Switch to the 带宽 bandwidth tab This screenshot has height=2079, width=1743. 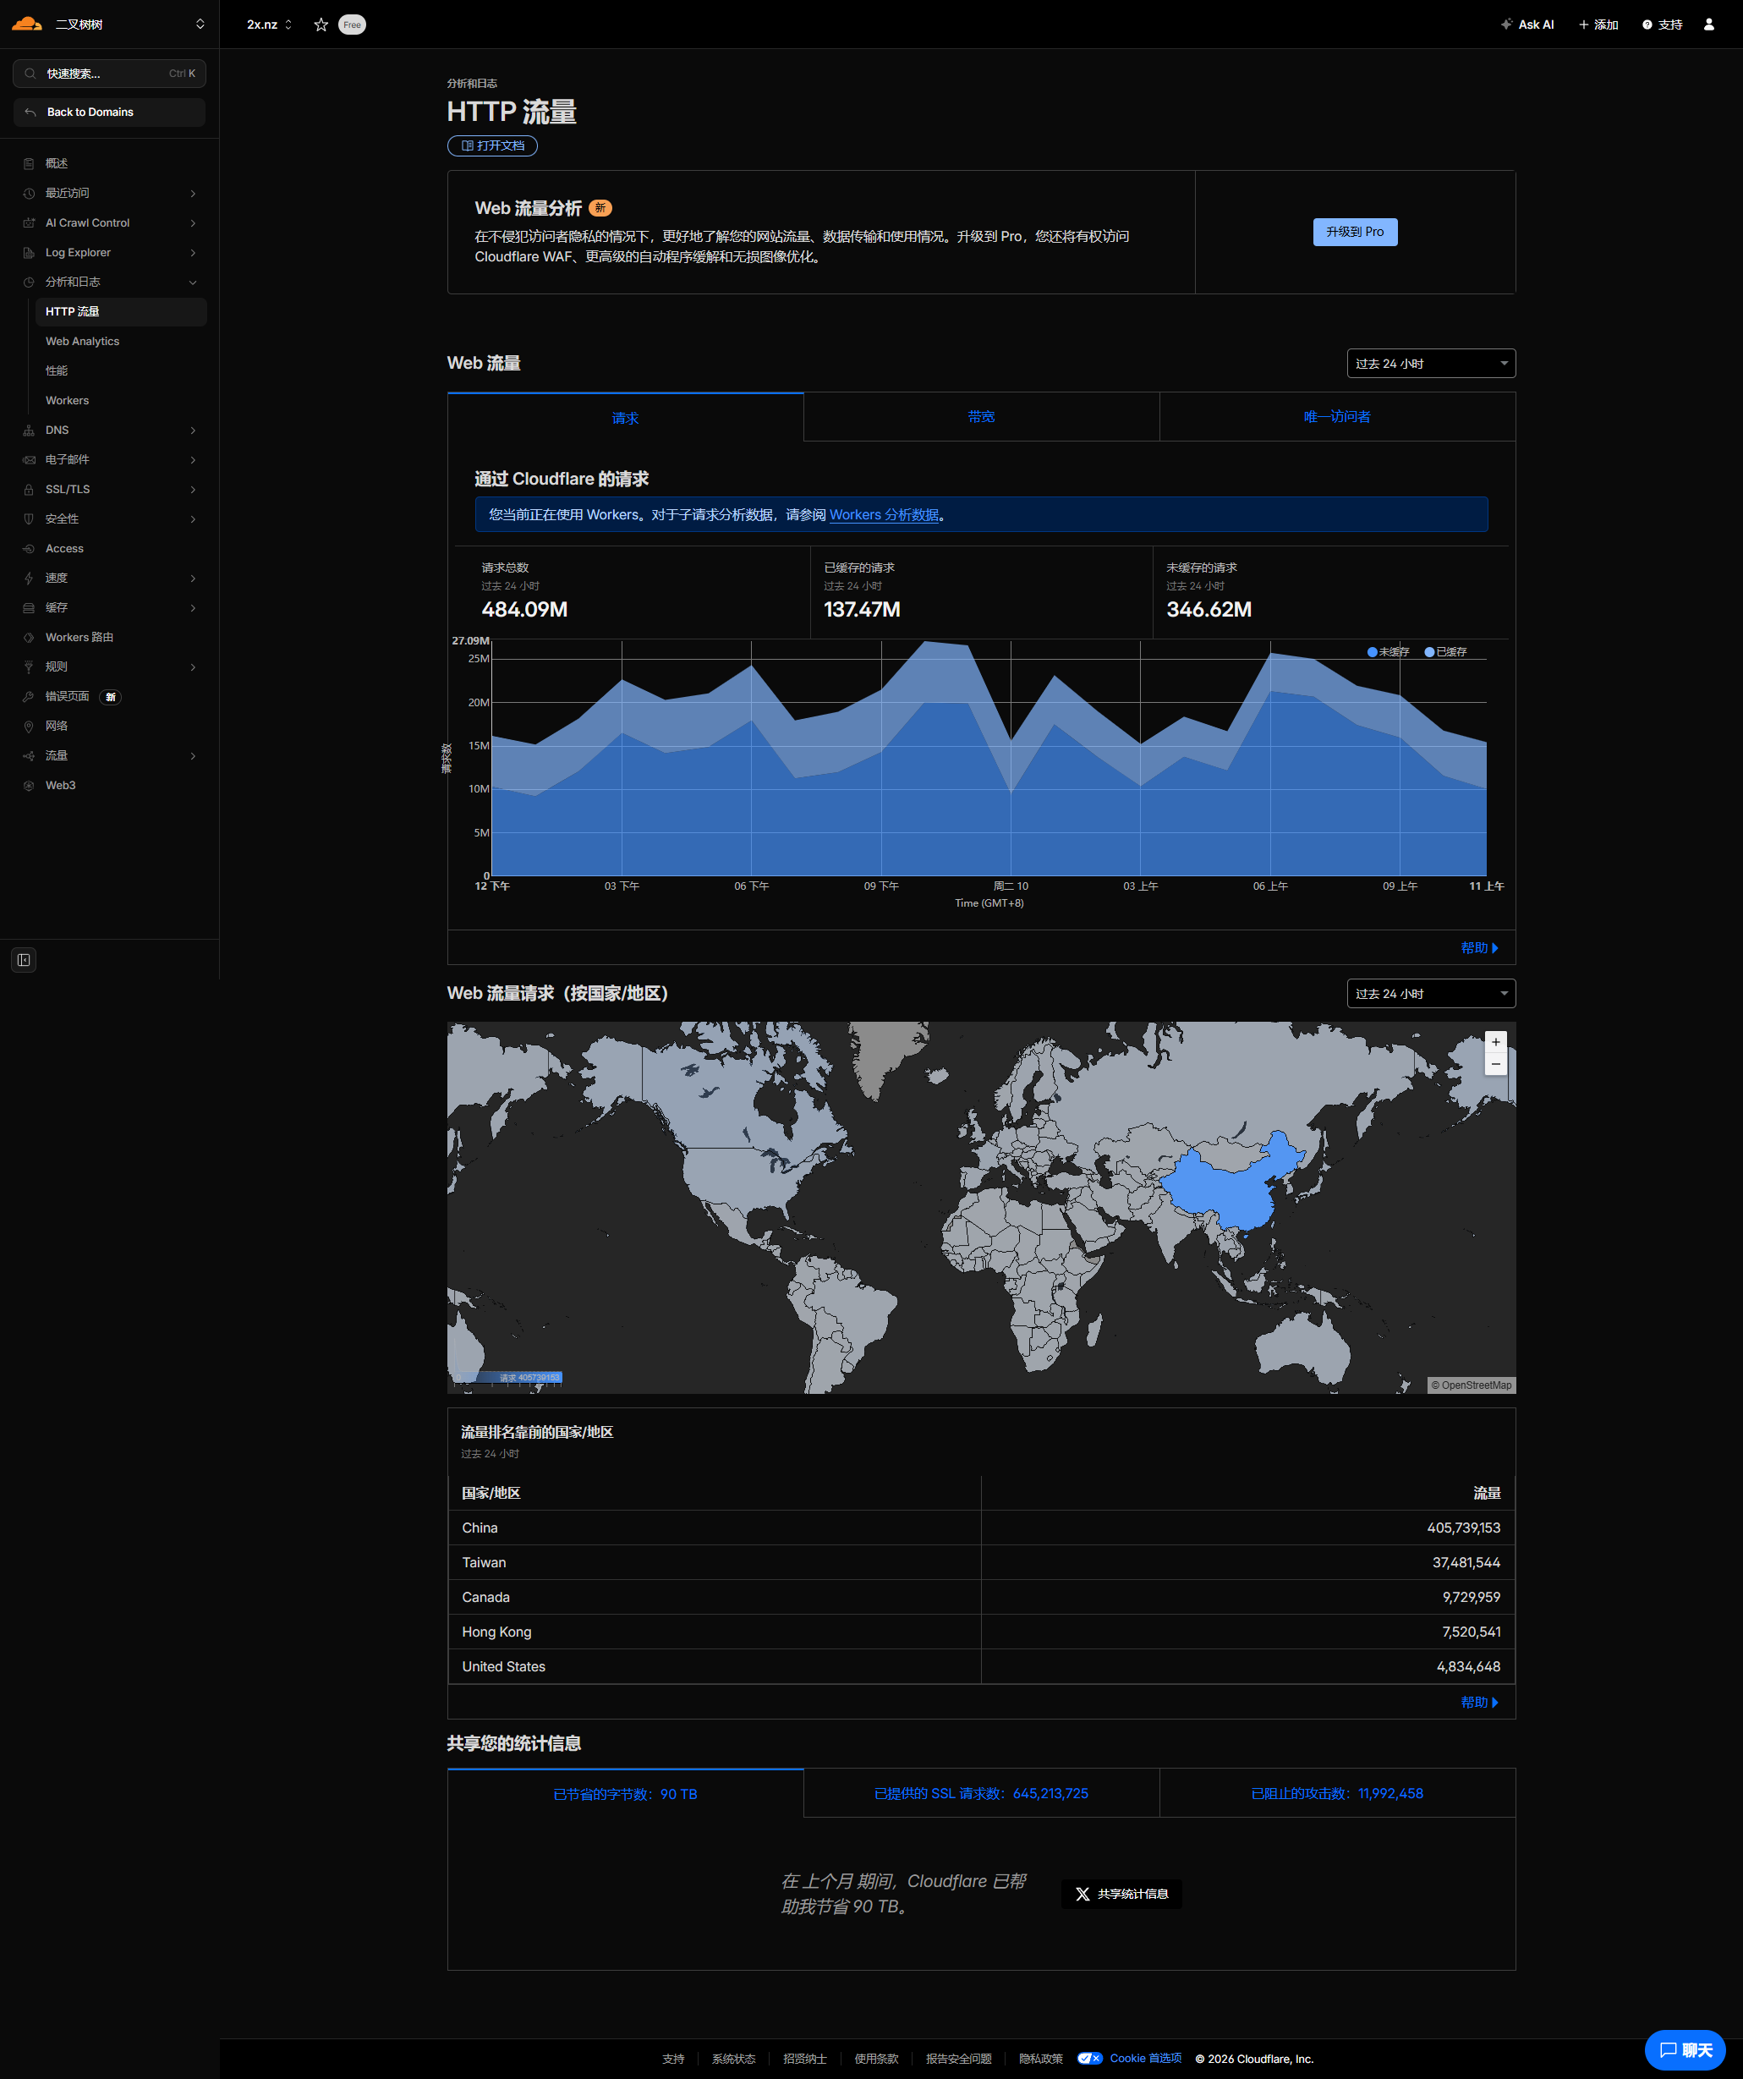(981, 417)
